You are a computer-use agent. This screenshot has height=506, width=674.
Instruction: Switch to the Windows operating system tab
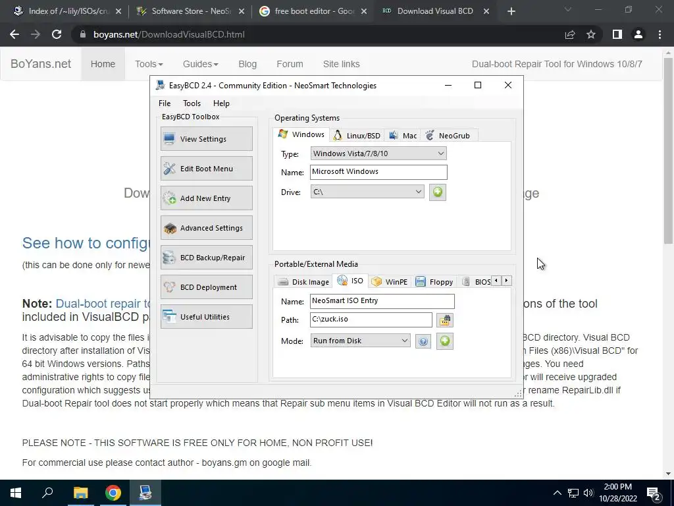tap(301, 134)
